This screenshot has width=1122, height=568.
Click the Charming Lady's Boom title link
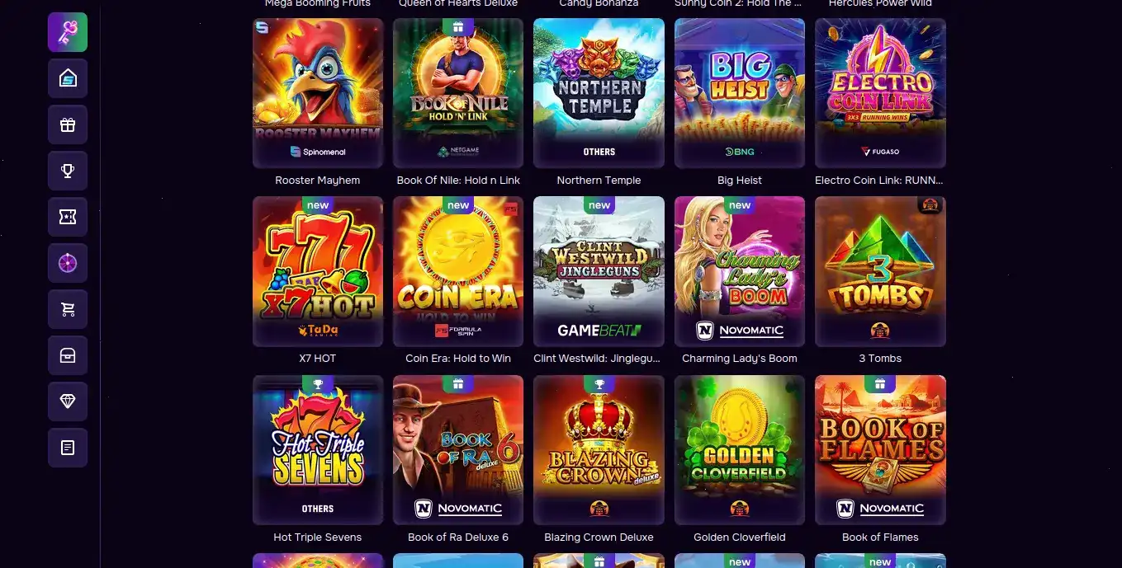(740, 359)
